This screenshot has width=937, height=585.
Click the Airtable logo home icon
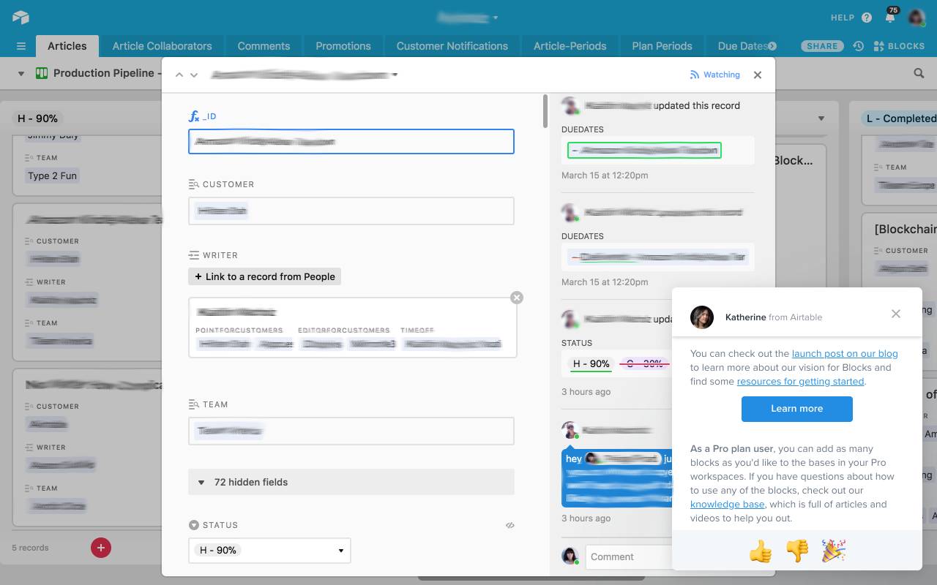point(20,17)
